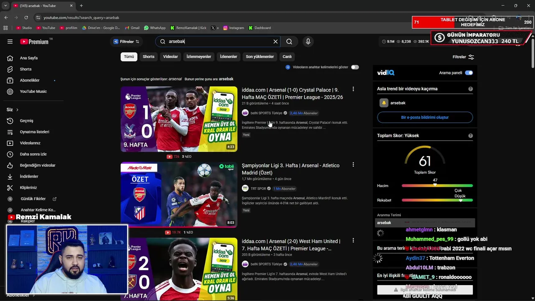Image resolution: width=535 pixels, height=301 pixels.
Task: Open Günlük Fikirler vidIQ link
Action: click(33, 199)
